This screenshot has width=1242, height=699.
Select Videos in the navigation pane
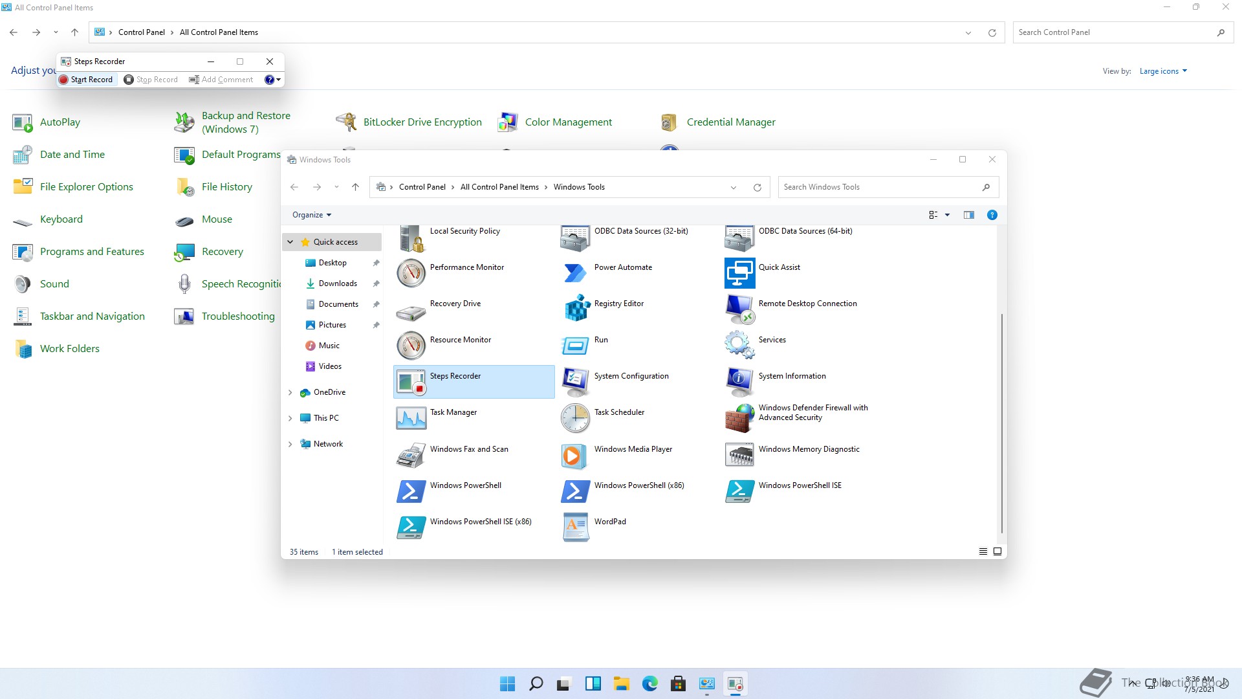[x=330, y=366]
